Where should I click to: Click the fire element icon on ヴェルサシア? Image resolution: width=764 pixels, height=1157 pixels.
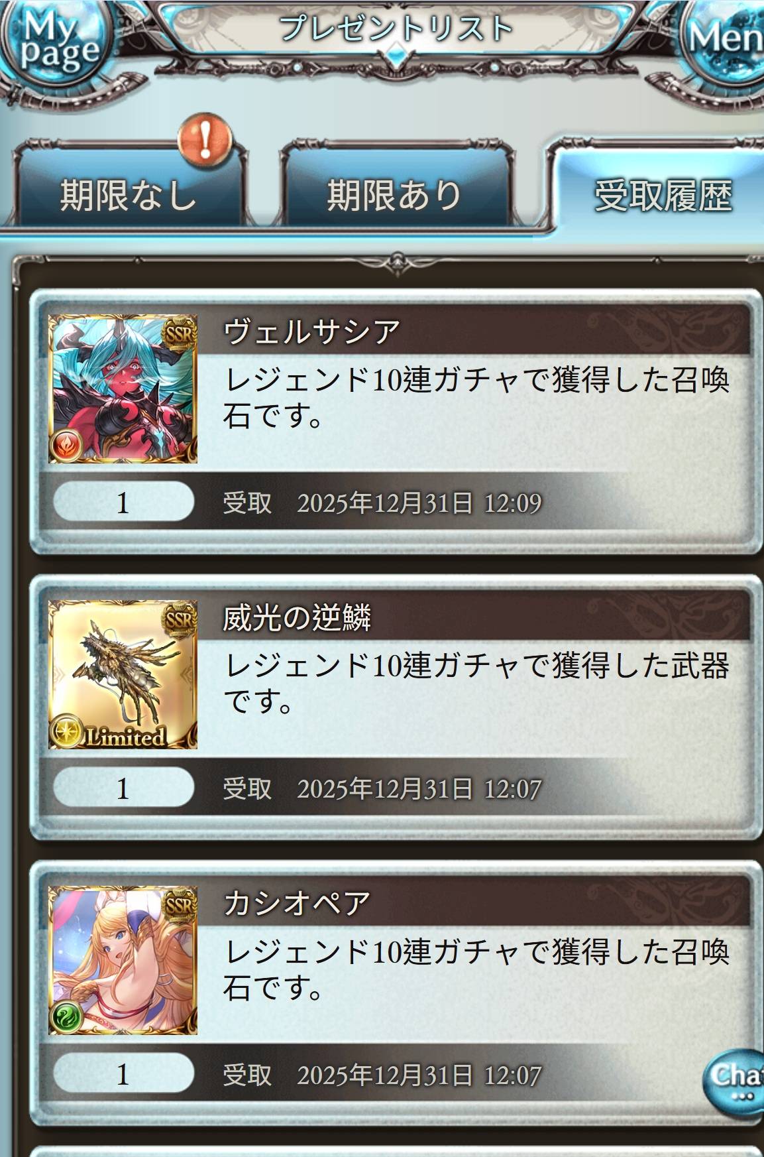tap(67, 444)
